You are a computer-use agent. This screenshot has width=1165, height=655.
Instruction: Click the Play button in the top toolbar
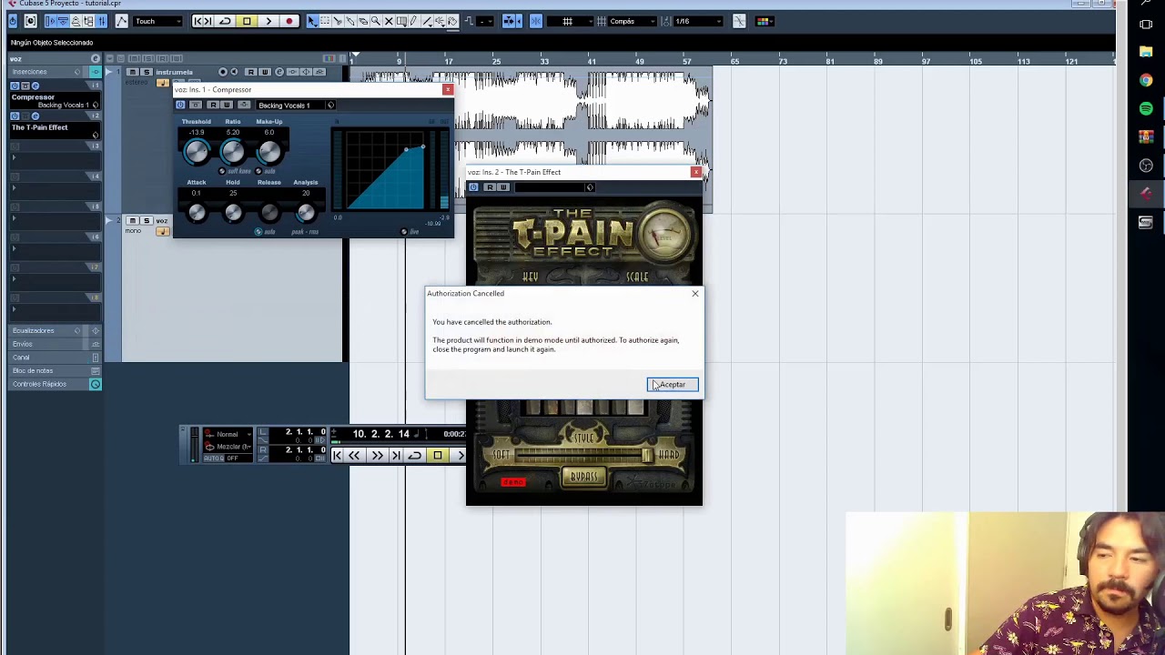click(x=268, y=21)
